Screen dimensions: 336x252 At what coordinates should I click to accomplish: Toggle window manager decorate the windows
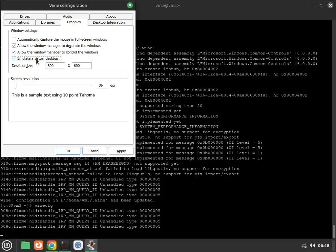[14, 46]
